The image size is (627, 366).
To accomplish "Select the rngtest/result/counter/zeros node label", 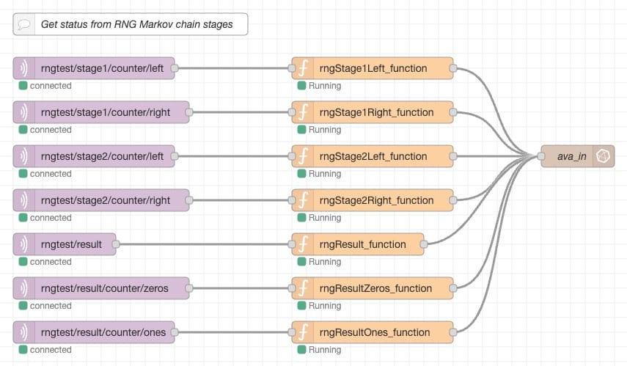I will pyautogui.click(x=104, y=288).
